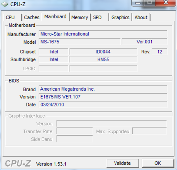Click the empty Max. Supported field

(x=149, y=131)
